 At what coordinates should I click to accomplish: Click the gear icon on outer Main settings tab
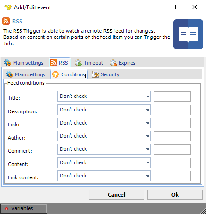[7, 63]
